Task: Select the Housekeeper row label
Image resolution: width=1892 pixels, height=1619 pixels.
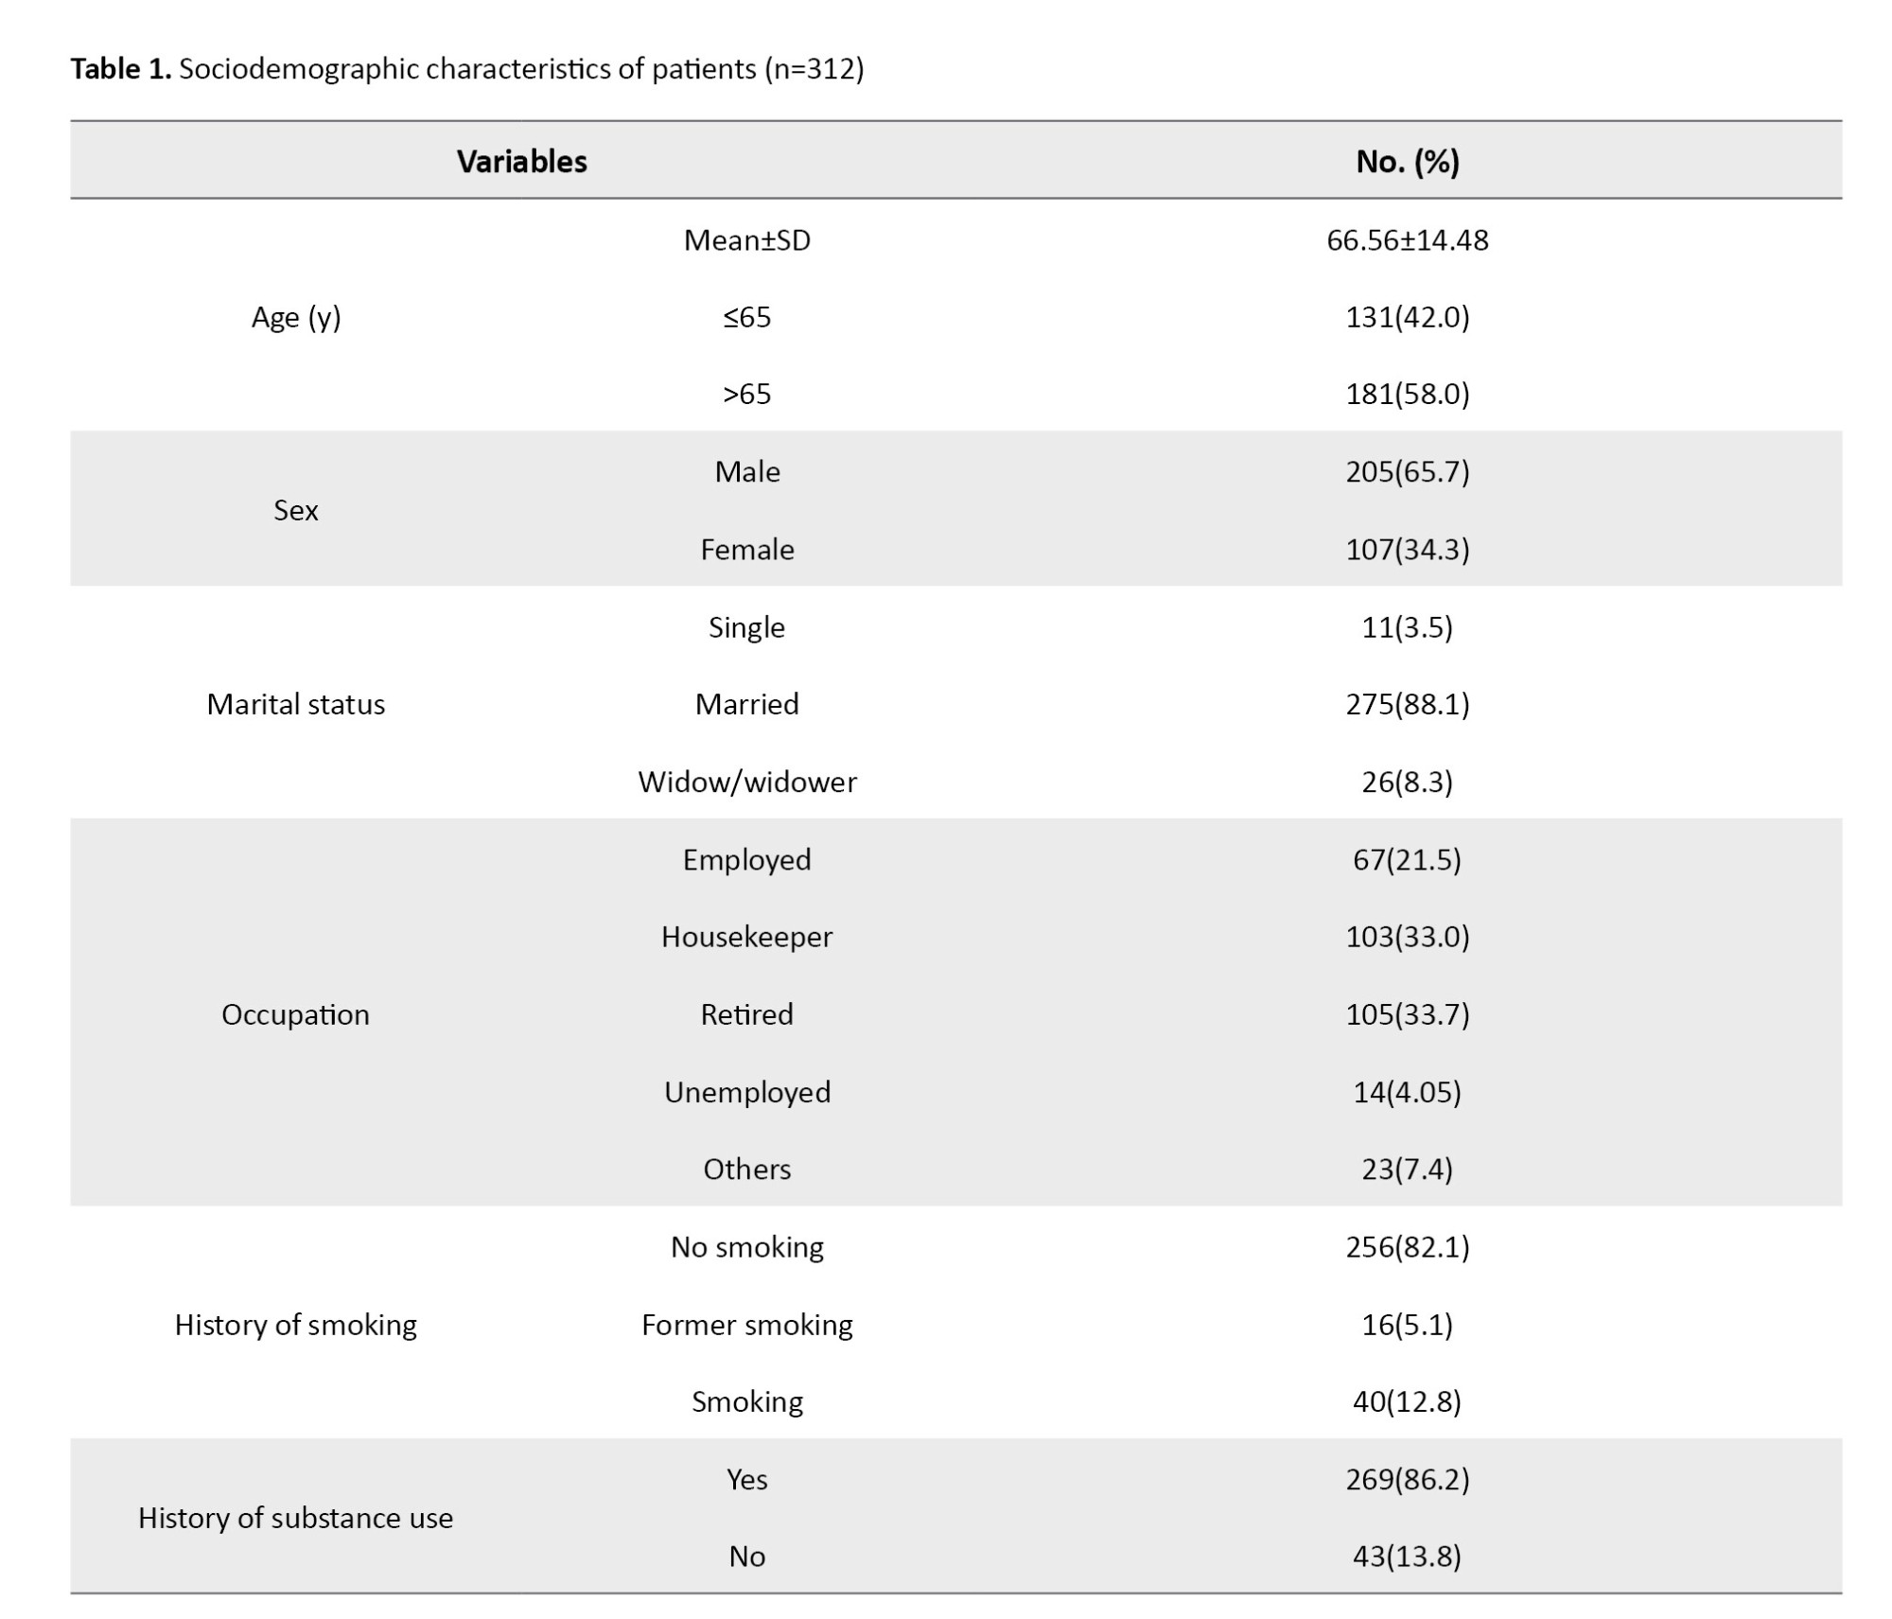Action: coord(746,937)
